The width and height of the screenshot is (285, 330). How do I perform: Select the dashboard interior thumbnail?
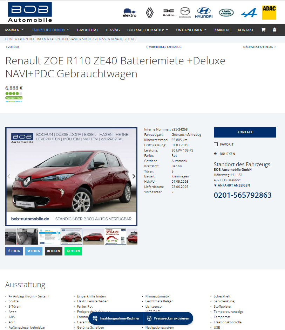coord(11,237)
